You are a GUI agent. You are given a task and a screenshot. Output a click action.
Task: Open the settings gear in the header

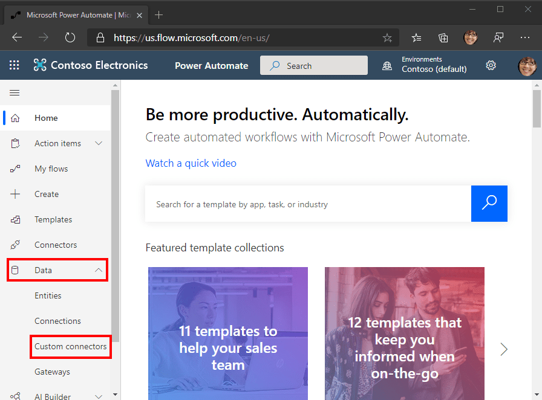[491, 65]
